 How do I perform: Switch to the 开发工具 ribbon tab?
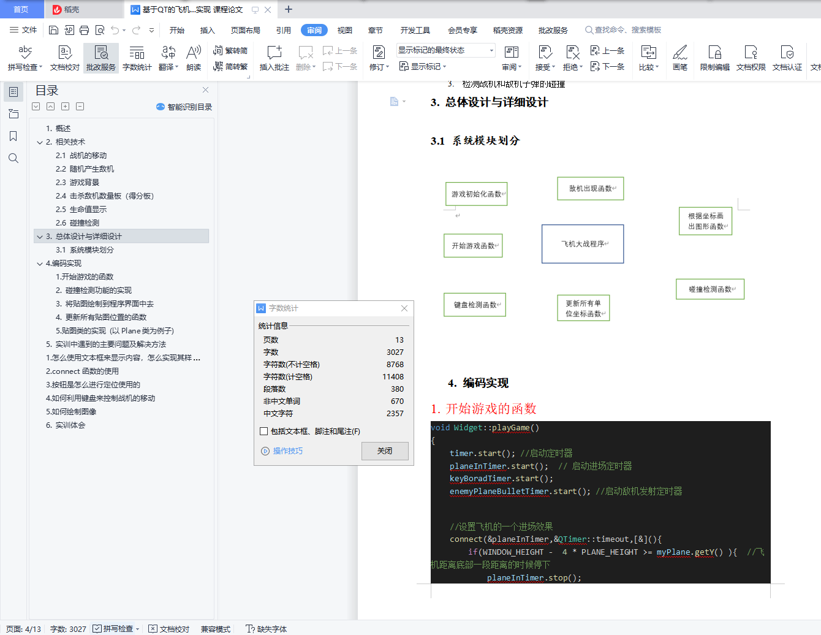tap(415, 30)
